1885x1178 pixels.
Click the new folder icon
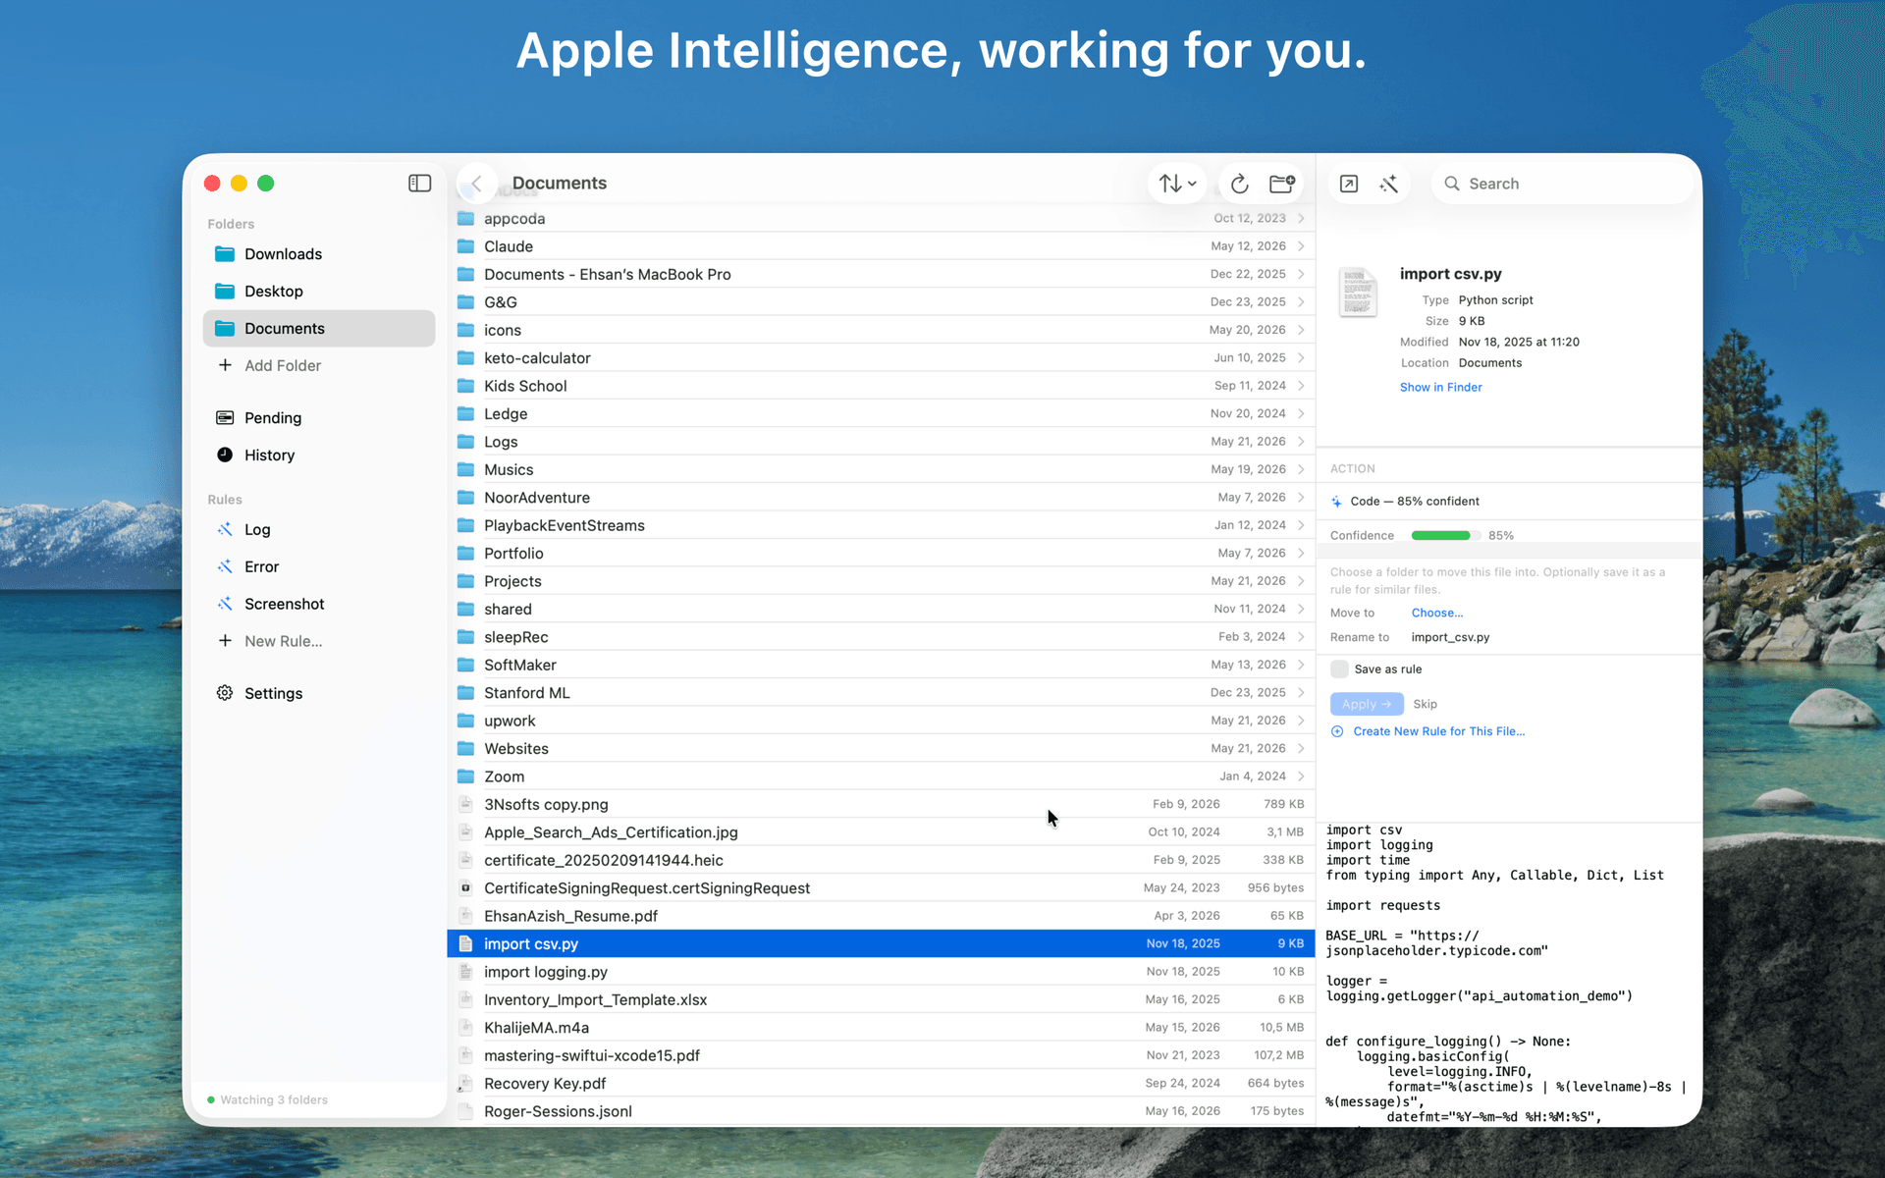click(x=1282, y=184)
